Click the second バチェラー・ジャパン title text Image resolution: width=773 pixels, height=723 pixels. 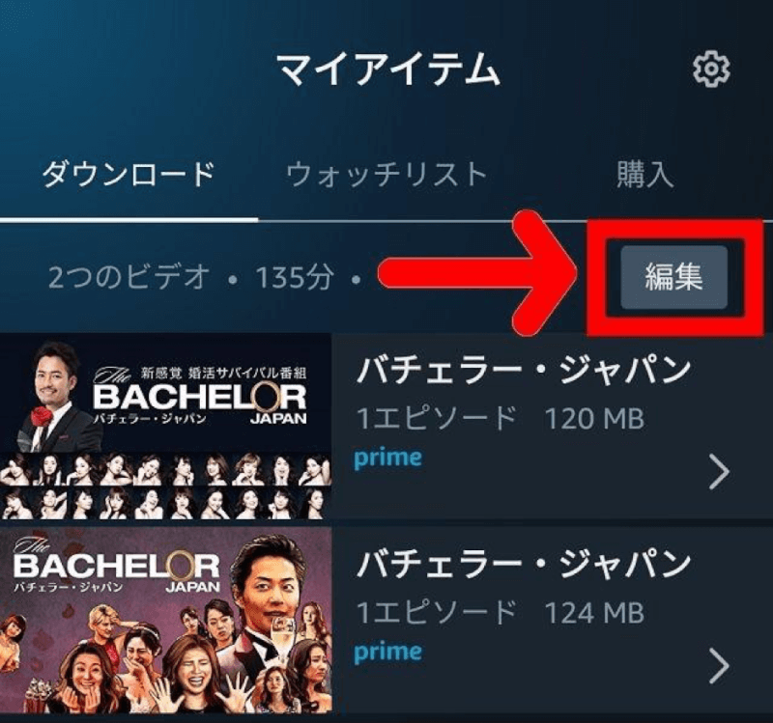coord(523,565)
